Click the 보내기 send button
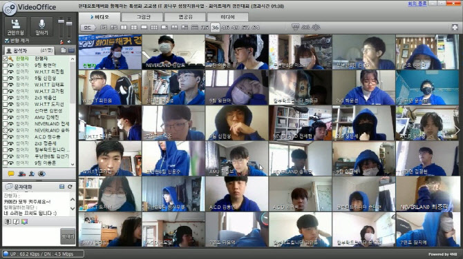This screenshot has width=463, height=259. tap(68, 236)
